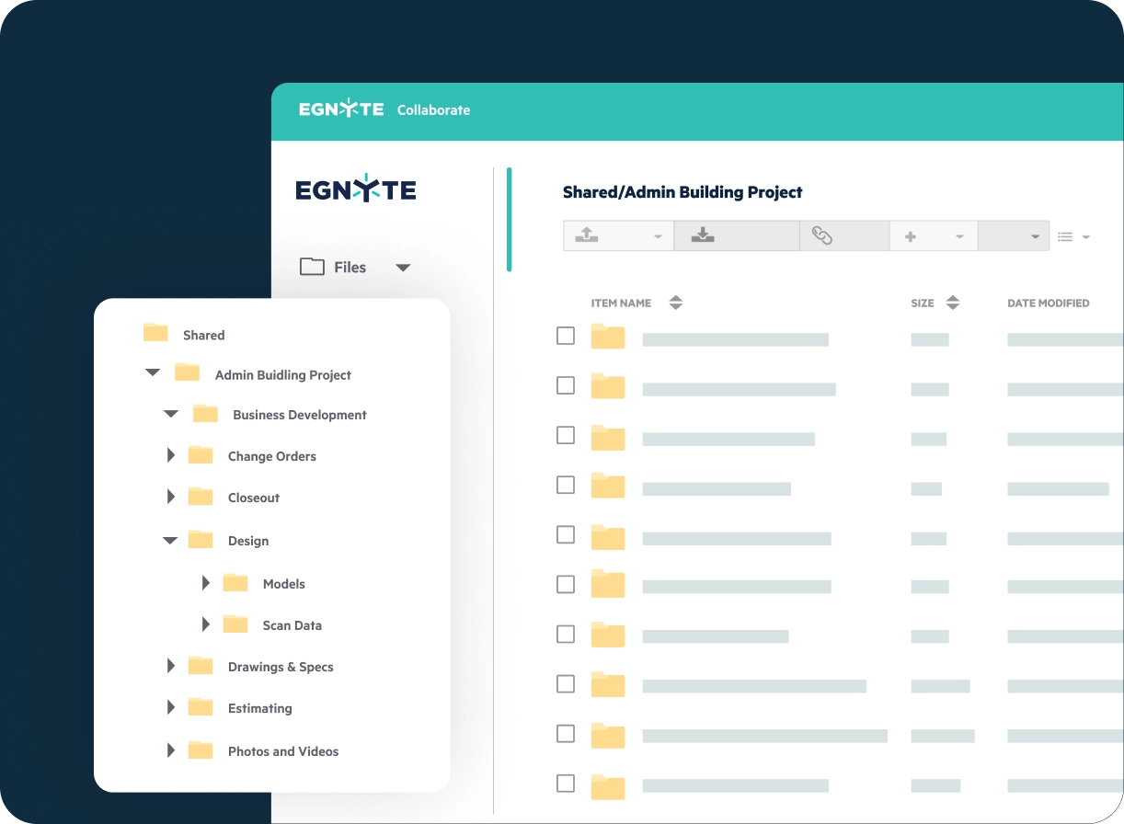Sort files by clicking the Size sort arrows
The width and height of the screenshot is (1124, 824).
952,303
